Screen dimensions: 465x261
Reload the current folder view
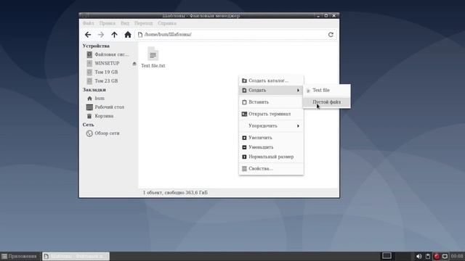(x=331, y=35)
